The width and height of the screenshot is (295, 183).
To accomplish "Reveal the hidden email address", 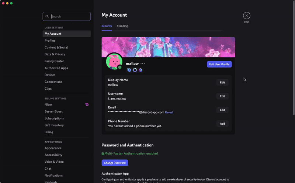I will [x=169, y=112].
